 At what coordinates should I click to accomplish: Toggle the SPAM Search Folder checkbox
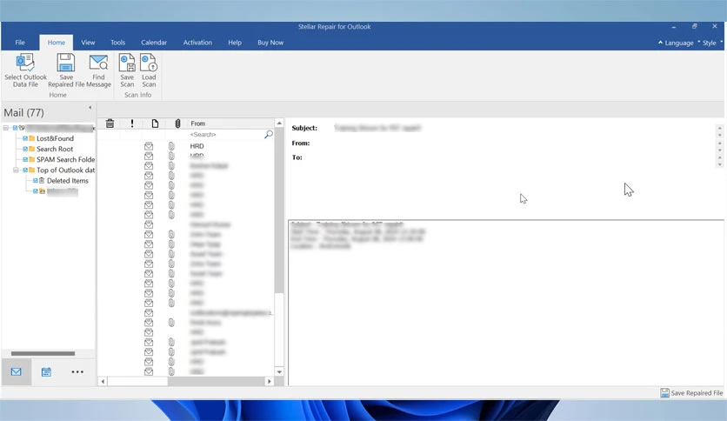[x=25, y=159]
